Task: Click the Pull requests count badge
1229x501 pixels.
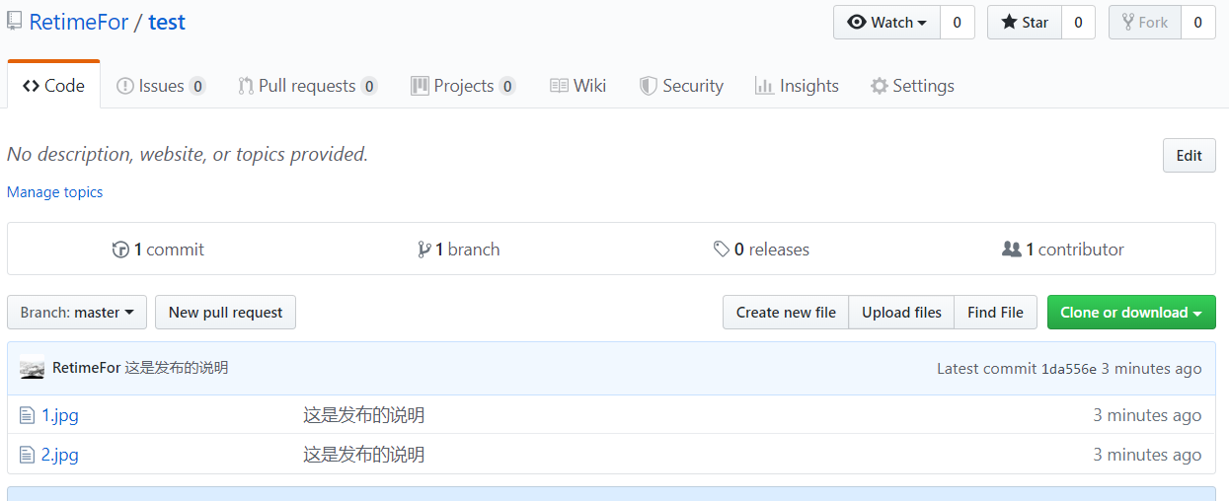Action: point(369,87)
